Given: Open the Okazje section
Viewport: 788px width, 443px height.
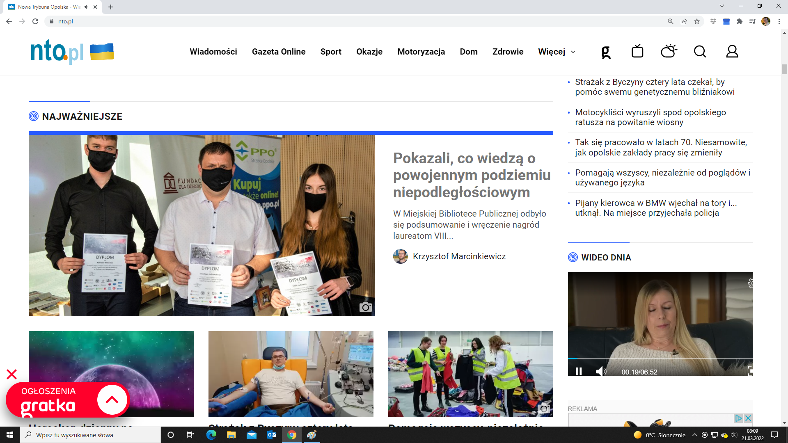Looking at the screenshot, I should pos(369,52).
